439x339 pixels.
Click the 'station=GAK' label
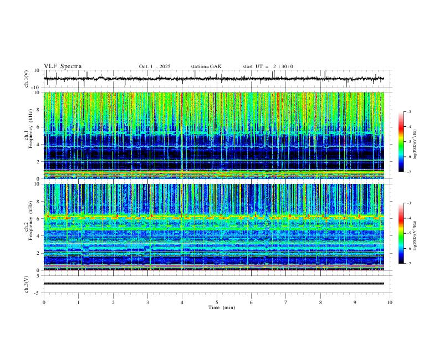coord(206,66)
